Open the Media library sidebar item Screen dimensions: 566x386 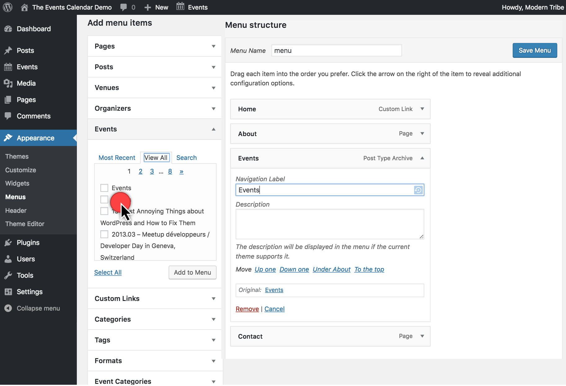[26, 83]
